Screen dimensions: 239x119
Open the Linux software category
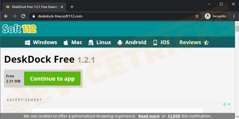100,42
